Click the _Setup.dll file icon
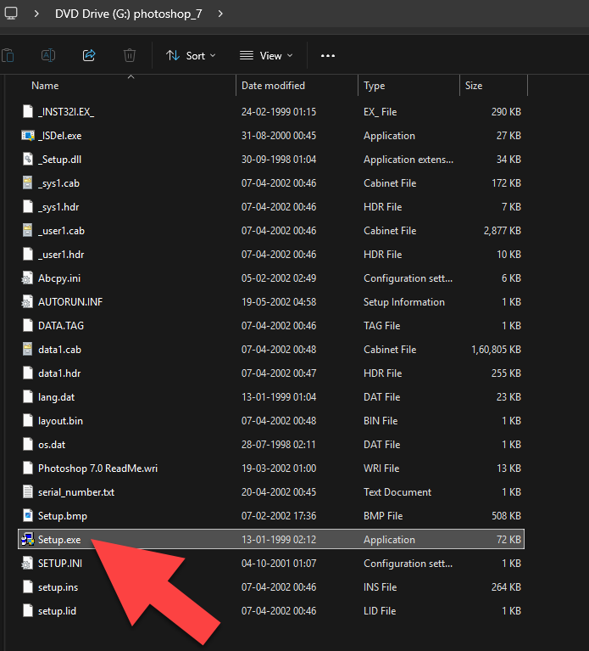The image size is (589, 651). click(x=28, y=160)
